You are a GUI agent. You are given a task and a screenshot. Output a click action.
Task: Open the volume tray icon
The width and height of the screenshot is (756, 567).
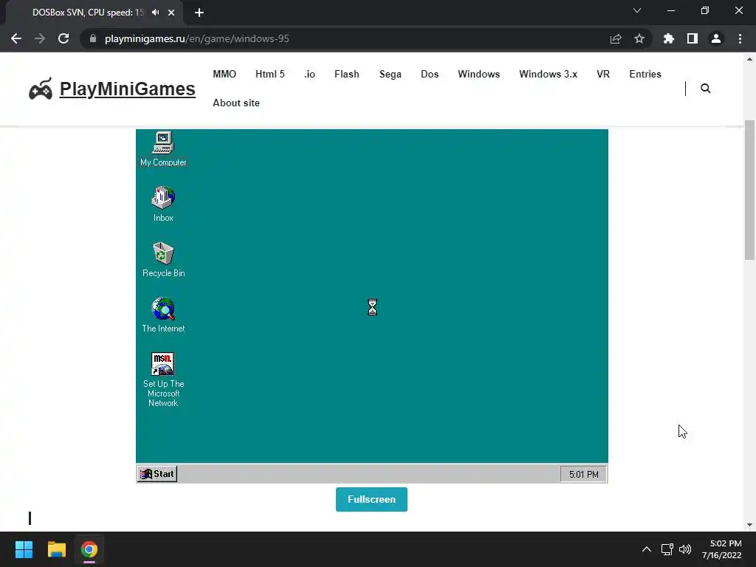(685, 549)
